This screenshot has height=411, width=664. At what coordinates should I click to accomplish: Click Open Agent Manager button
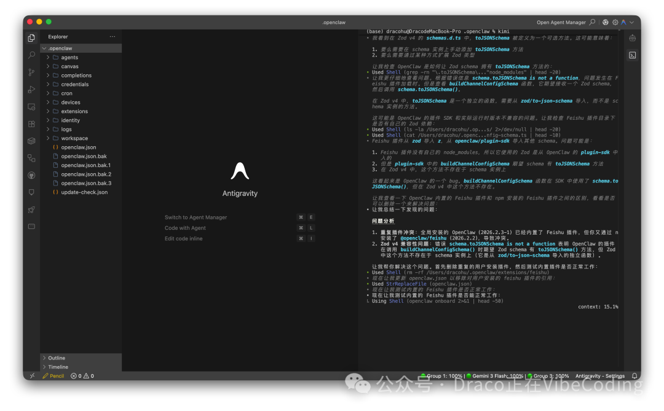561,22
